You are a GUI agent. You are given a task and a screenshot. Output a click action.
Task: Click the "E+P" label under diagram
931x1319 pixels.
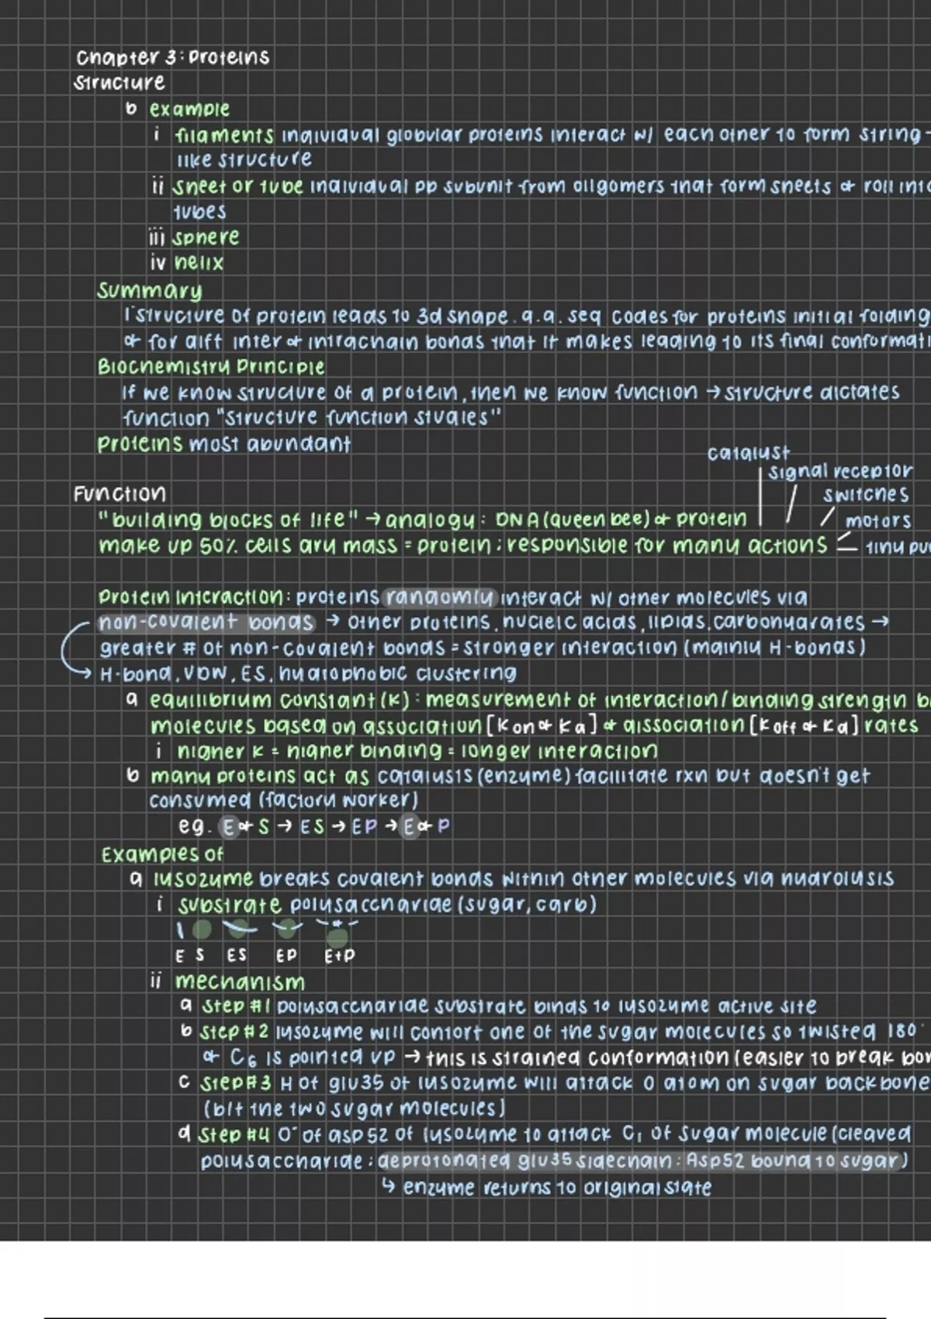[x=339, y=956]
